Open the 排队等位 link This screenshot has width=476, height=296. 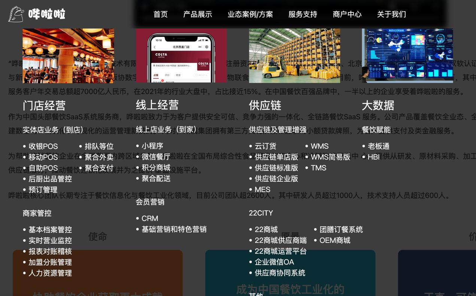click(99, 146)
